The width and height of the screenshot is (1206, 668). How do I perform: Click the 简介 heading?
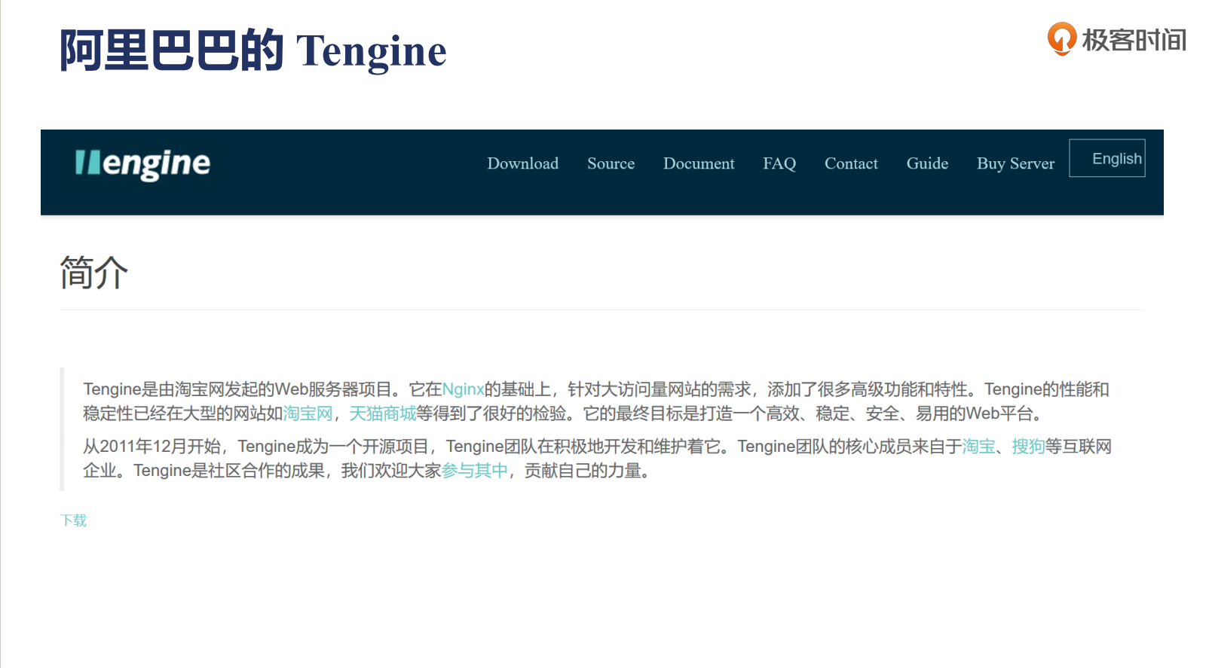pos(94,272)
